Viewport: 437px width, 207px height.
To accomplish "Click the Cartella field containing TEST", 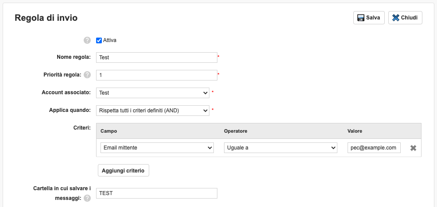I will click(156, 193).
